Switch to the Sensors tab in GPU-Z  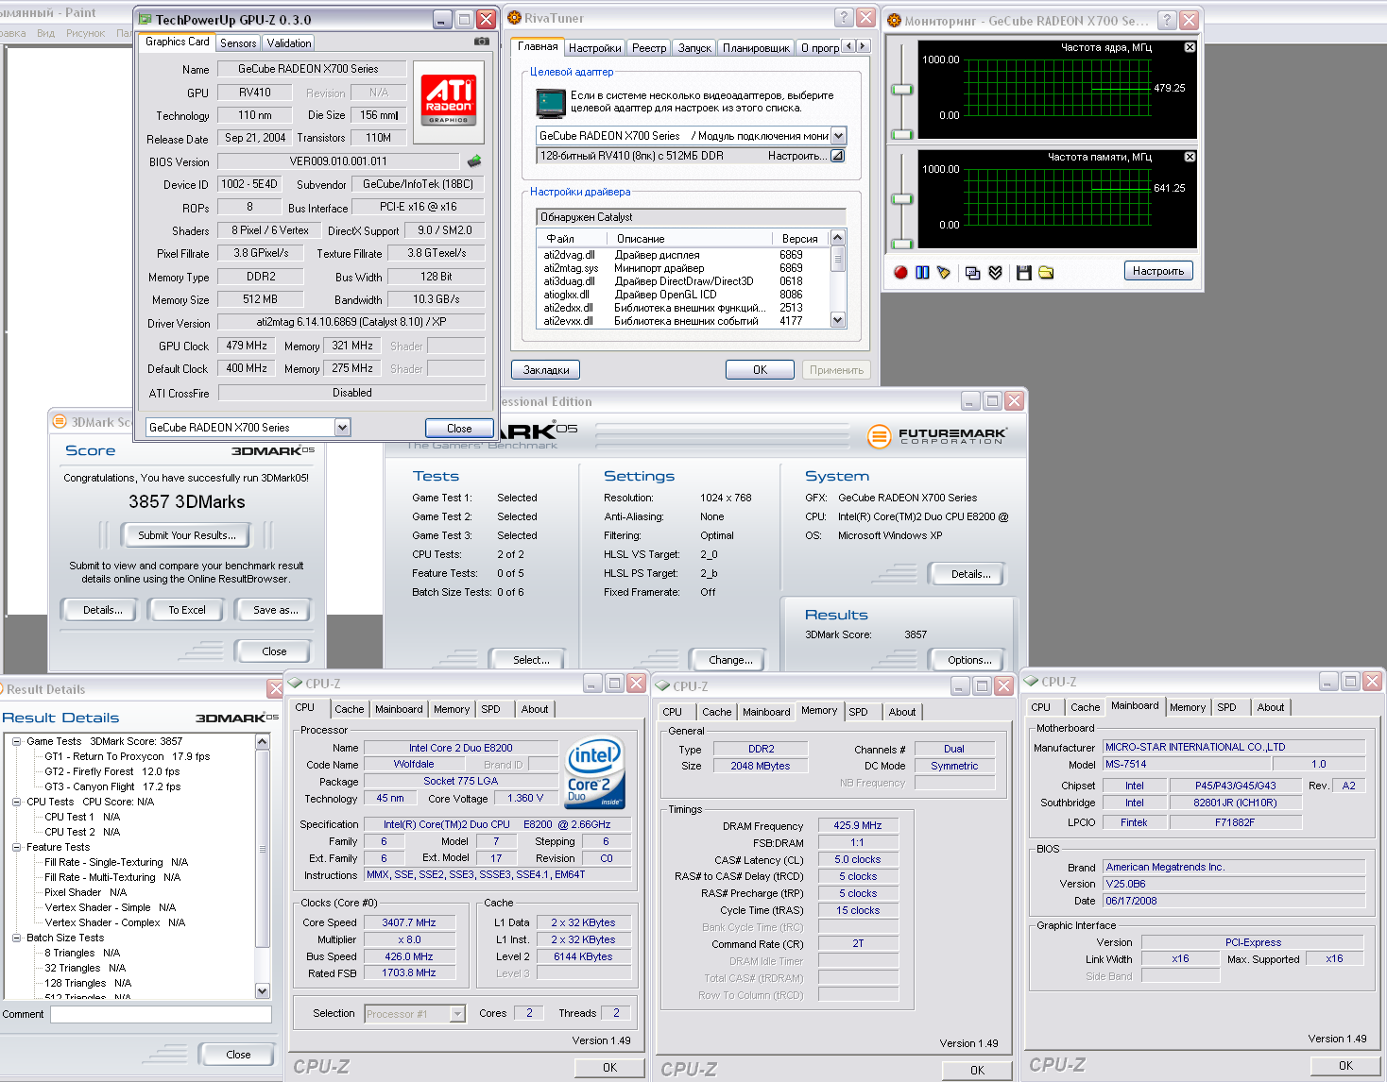coord(238,43)
